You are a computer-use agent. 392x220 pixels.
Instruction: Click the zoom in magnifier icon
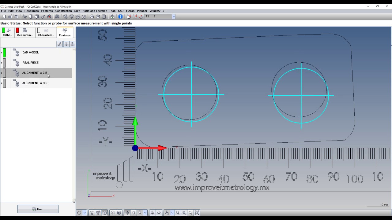[x=184, y=213]
